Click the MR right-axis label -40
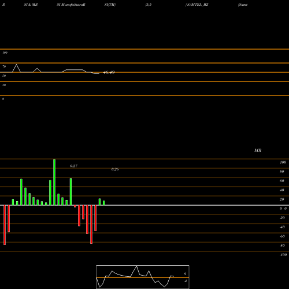 pyautogui.click(x=282, y=227)
